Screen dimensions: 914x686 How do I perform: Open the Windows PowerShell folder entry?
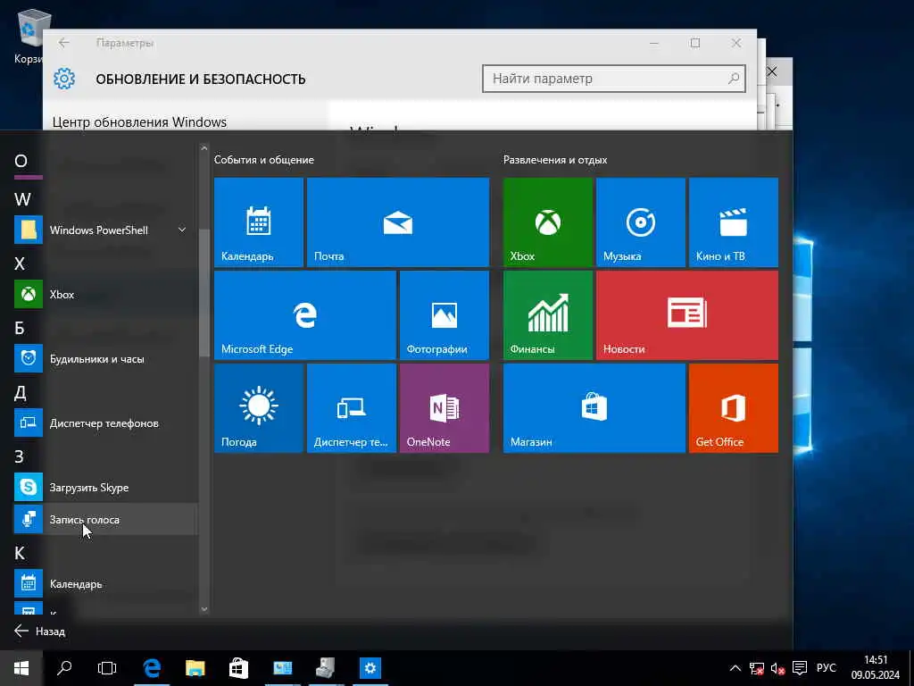tap(105, 230)
